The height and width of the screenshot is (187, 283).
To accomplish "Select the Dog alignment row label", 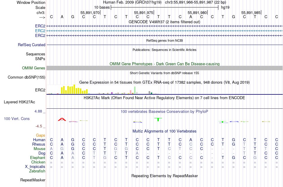I will pos(42,153).
